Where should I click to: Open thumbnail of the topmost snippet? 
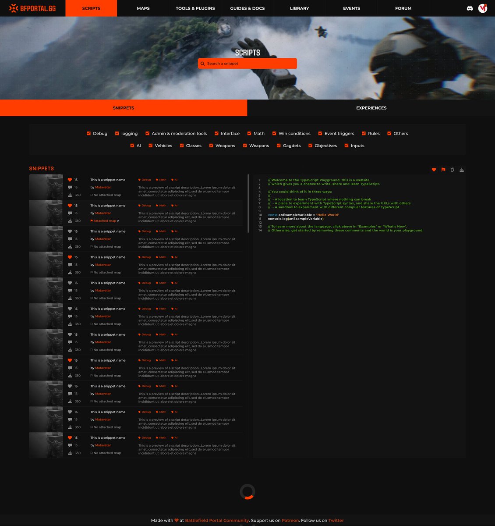[46, 187]
